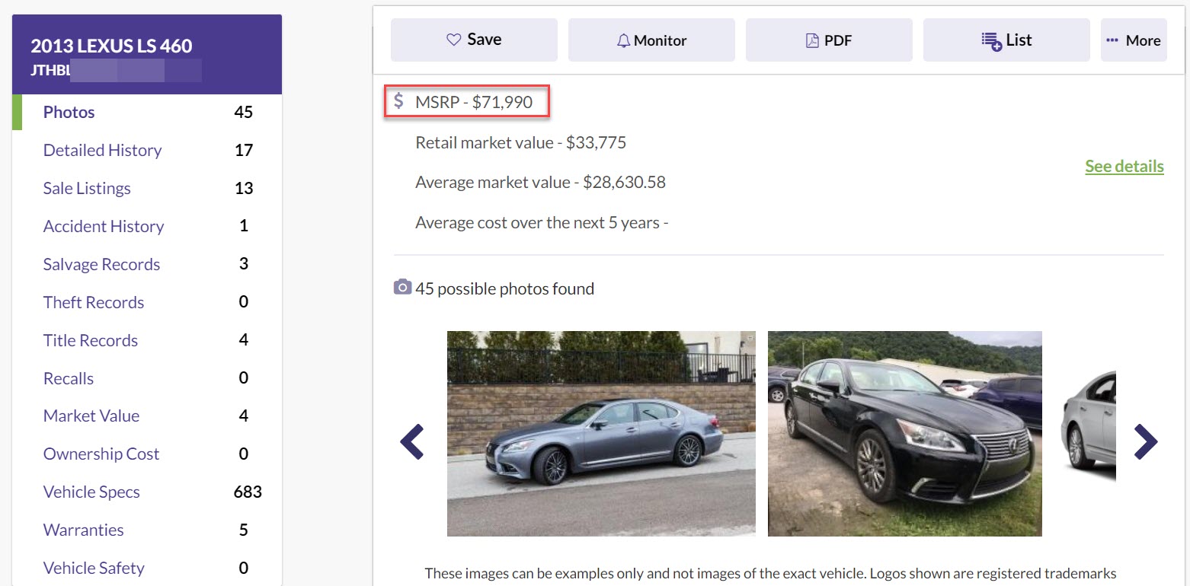This screenshot has height=586, width=1190.
Task: Go to previous photo with left arrow
Action: (x=412, y=441)
